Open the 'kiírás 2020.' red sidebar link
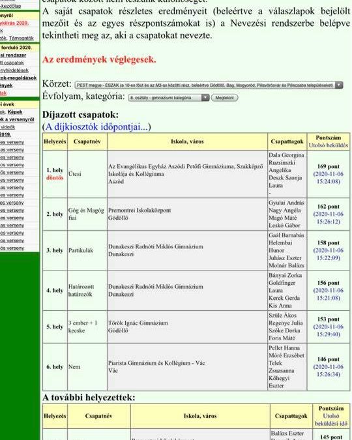Viewport: 352px width, 440px height. 14,23
